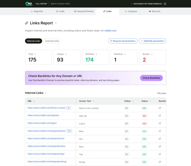The width and height of the screenshot is (191, 166).
Task: Open the Page Info tab
Action: (x=37, y=11)
